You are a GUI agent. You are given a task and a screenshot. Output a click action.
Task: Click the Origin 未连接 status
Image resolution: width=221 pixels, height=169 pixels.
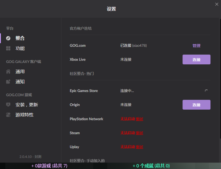[x=126, y=105]
